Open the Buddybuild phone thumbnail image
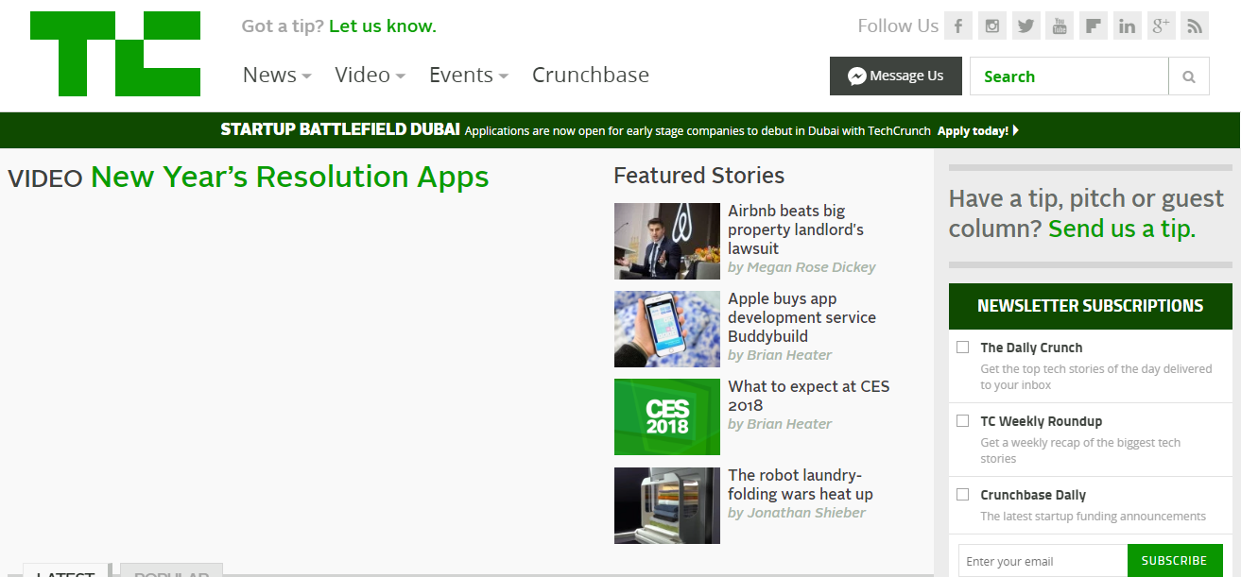This screenshot has height=577, width=1241. coord(667,329)
